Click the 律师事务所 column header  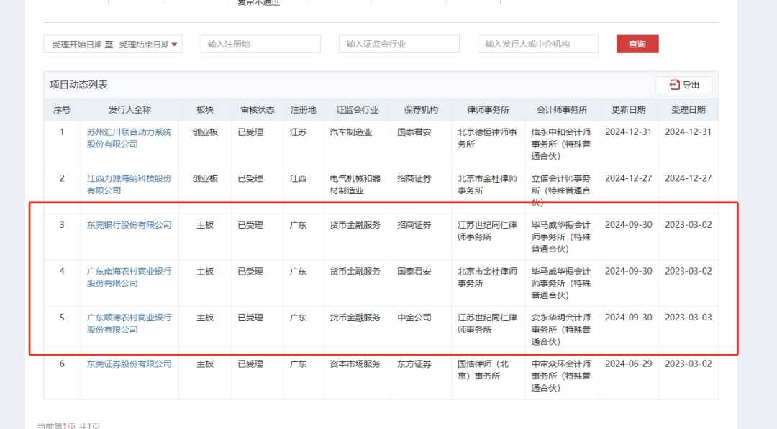(488, 110)
